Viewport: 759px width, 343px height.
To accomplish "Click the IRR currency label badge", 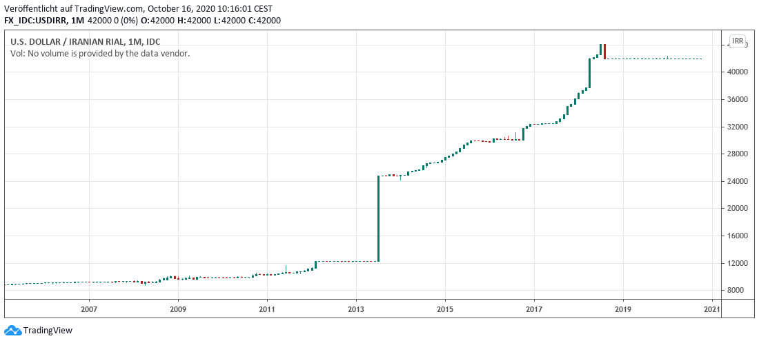I will 737,41.
